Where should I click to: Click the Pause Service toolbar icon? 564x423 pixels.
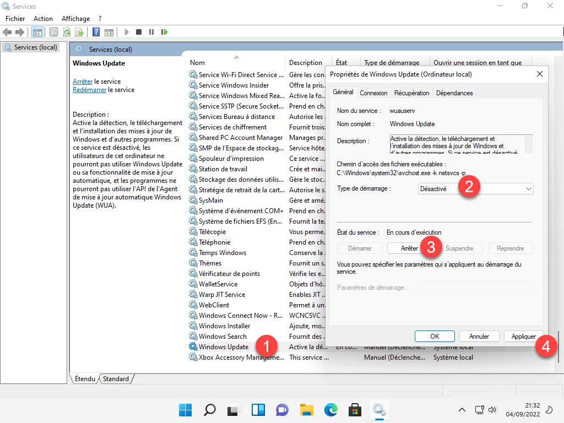click(x=151, y=32)
